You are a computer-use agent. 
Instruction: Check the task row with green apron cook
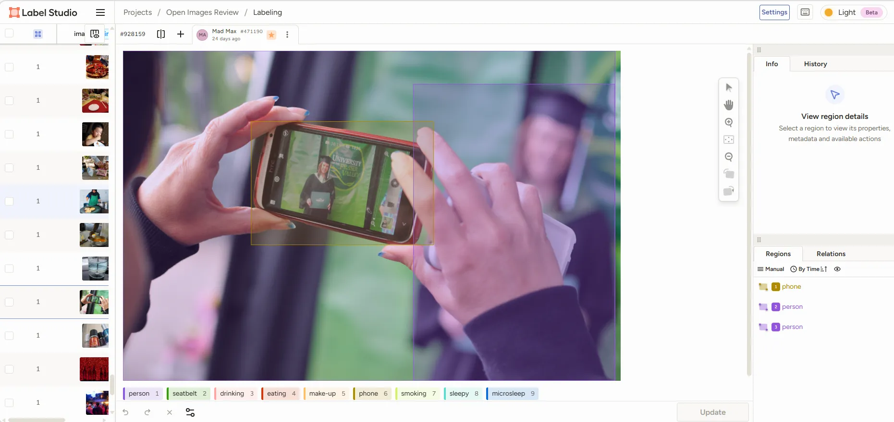pyautogui.click(x=9, y=201)
